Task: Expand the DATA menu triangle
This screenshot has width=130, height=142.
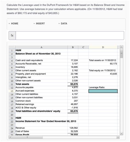Action: point(59,23)
